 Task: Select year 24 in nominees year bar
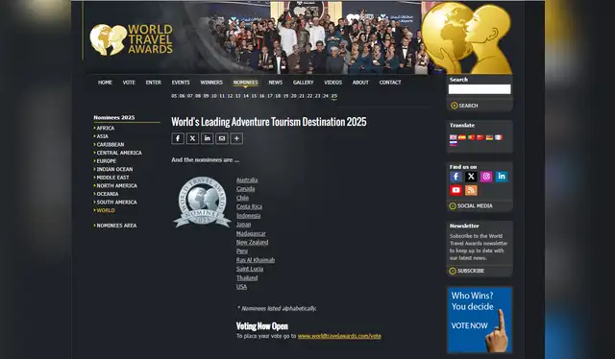coord(326,96)
